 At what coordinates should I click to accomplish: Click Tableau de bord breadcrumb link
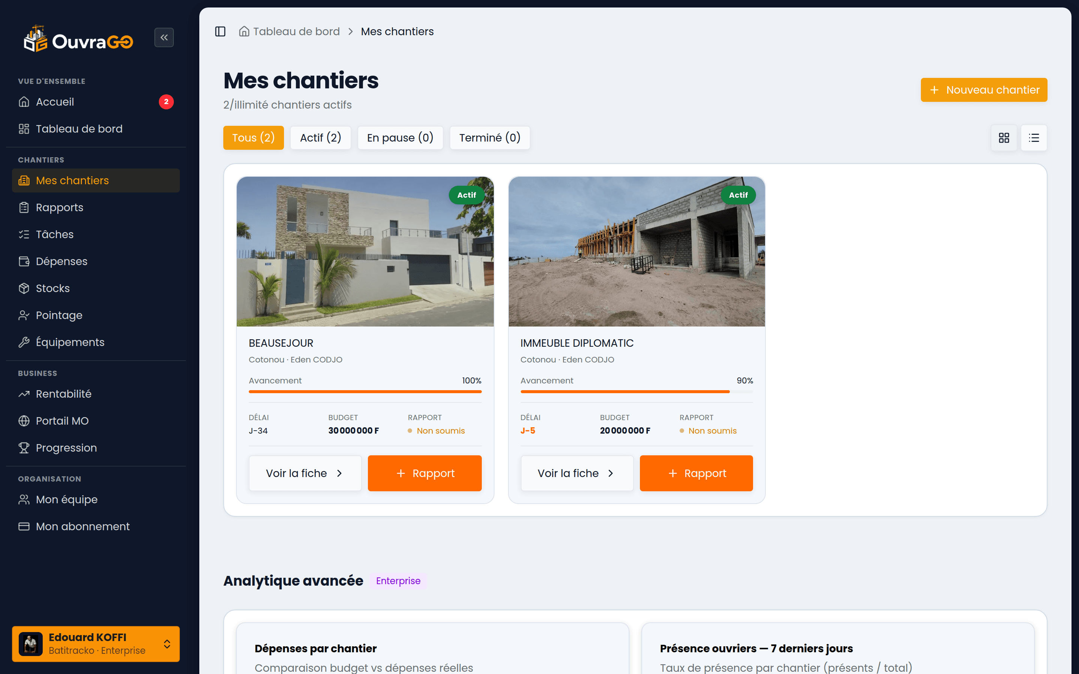(296, 32)
